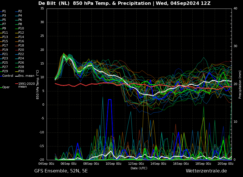Select the Oper legend entry
Viewport: 243px width, 177px height.
pos(6,87)
